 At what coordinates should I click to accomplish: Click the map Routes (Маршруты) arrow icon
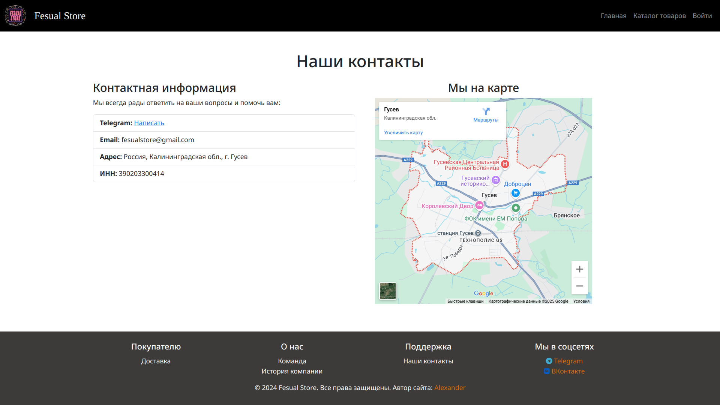[x=486, y=111]
